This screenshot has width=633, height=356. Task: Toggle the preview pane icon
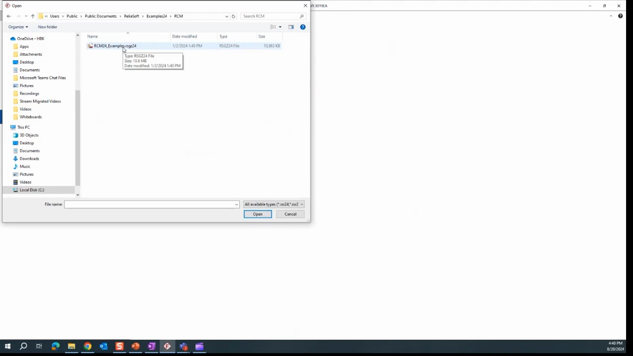(291, 27)
